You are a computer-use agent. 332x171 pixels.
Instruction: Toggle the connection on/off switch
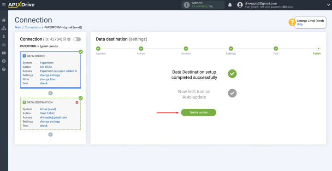click(x=77, y=39)
